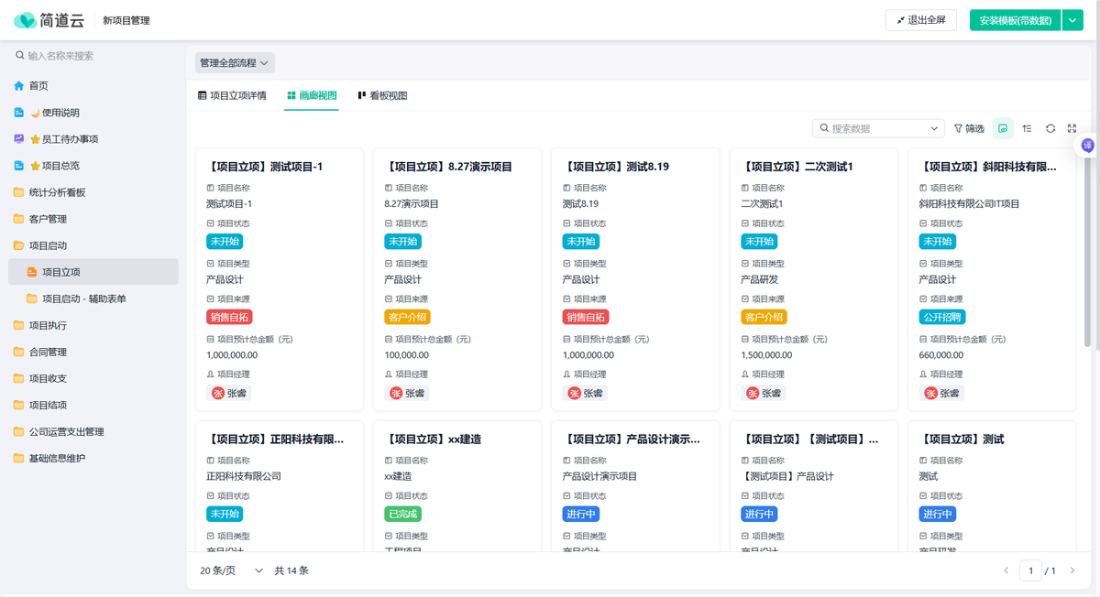Screen dimensions: 1100x597
Task: Click the blue translate floating icon
Action: coord(1088,146)
